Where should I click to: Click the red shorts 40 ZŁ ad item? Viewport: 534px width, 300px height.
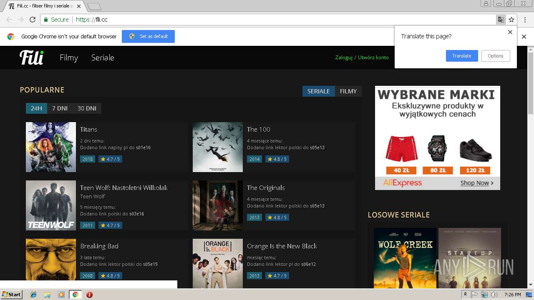point(401,154)
